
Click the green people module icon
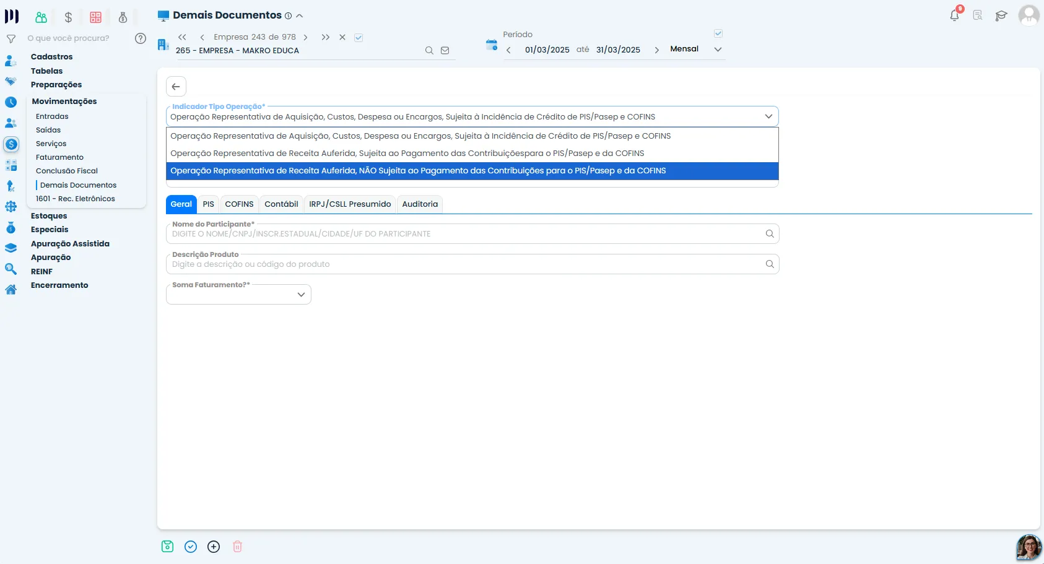41,17
